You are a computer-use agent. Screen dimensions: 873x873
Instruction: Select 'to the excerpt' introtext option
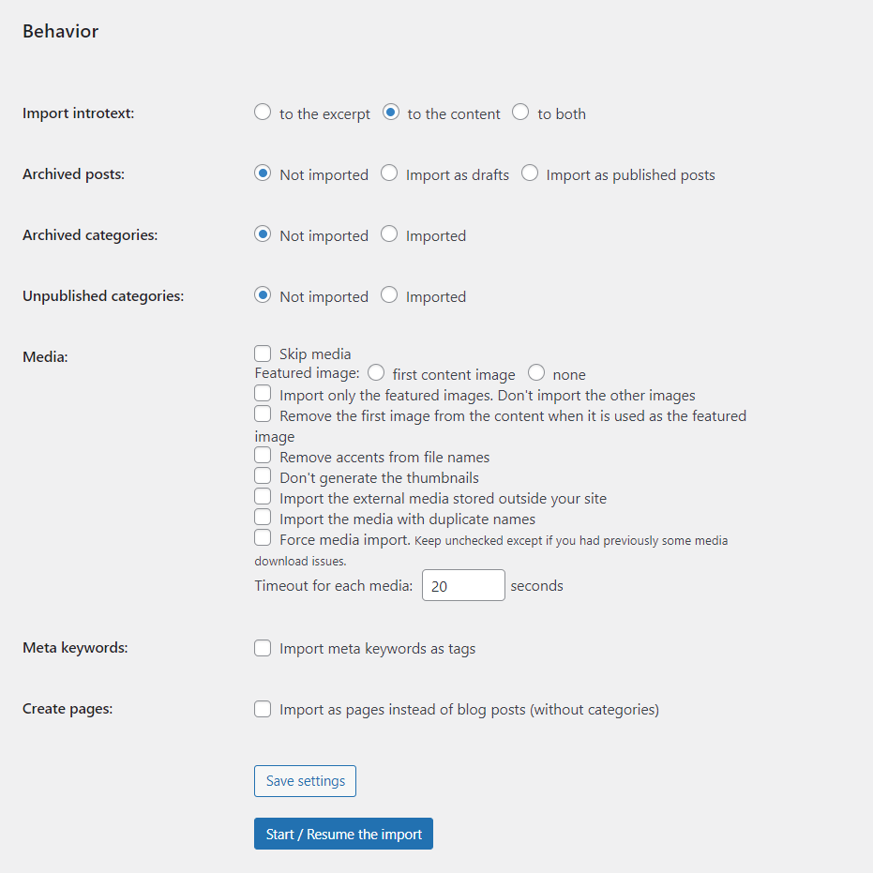[x=263, y=113]
